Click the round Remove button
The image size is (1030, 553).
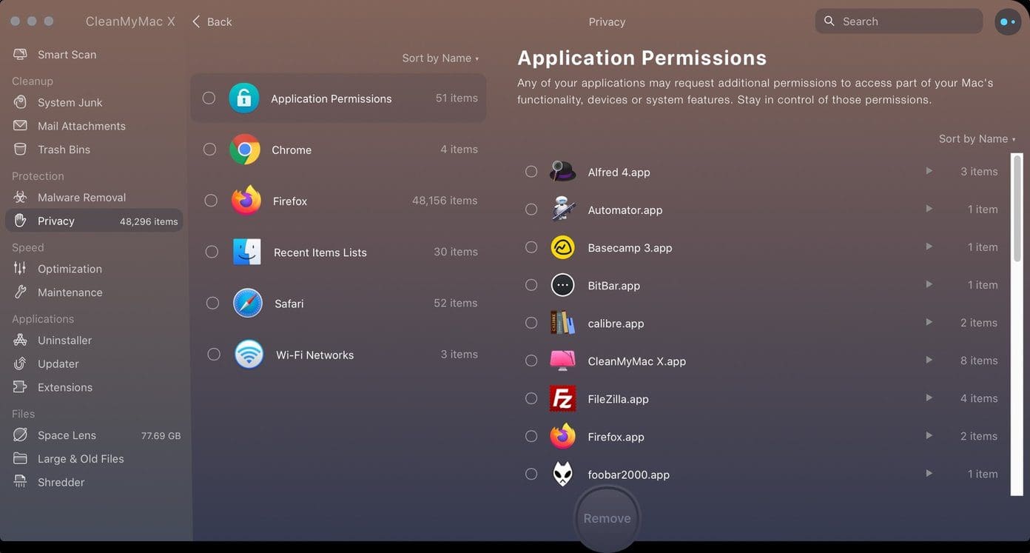(x=607, y=518)
